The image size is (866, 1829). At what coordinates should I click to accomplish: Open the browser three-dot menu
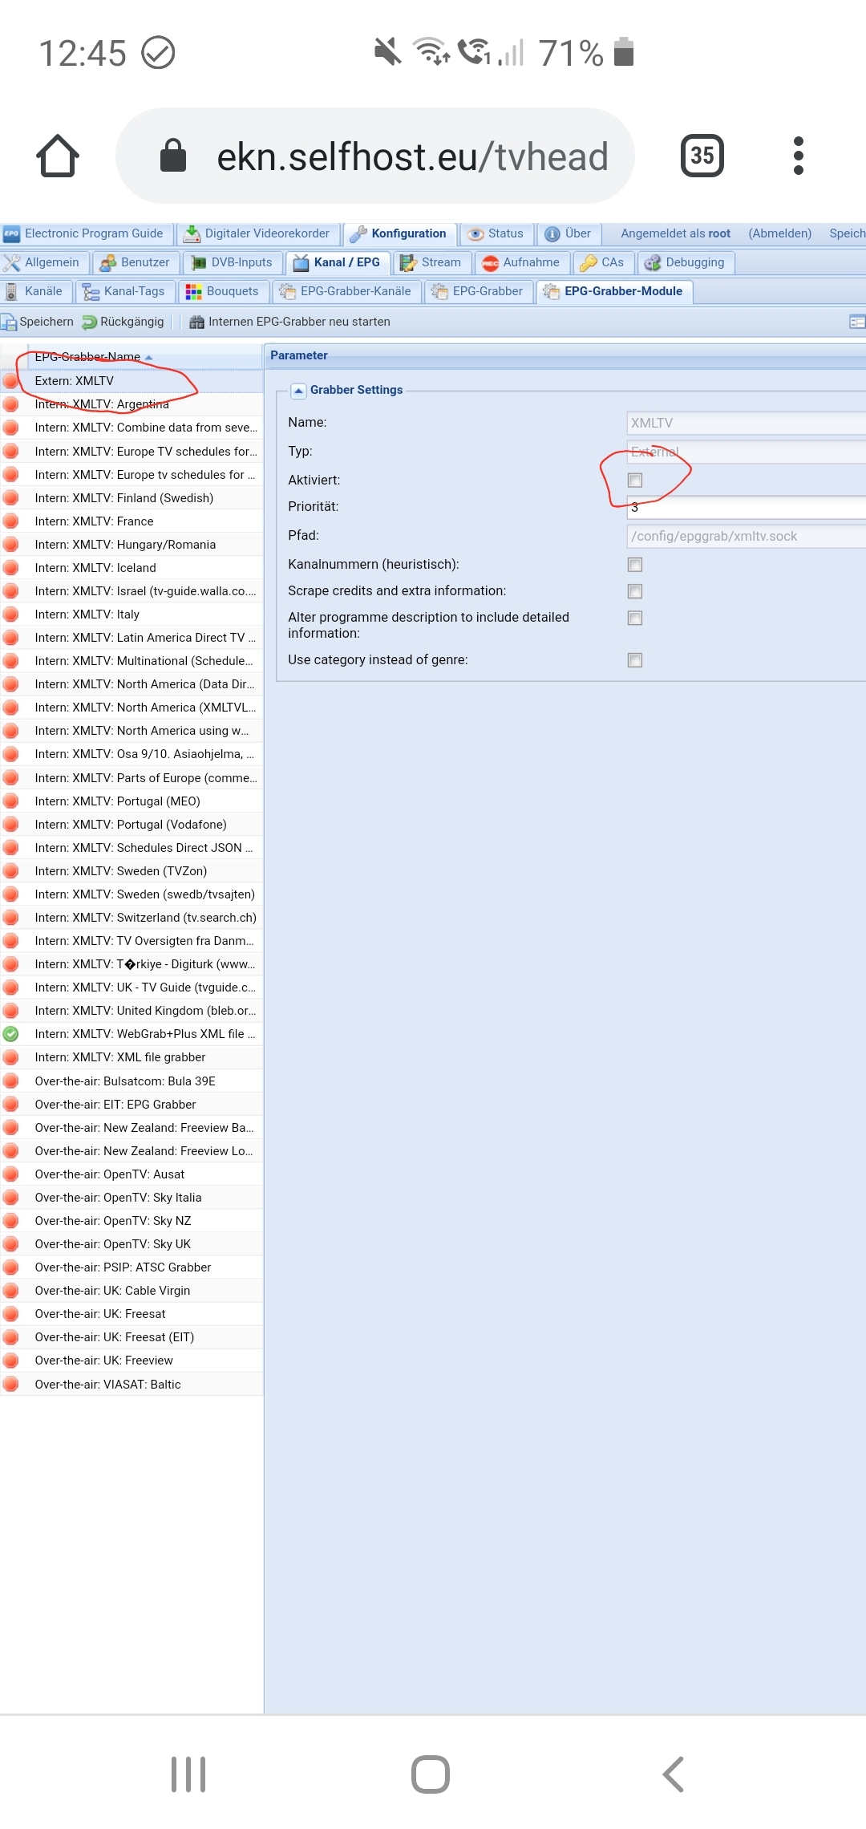pos(798,156)
